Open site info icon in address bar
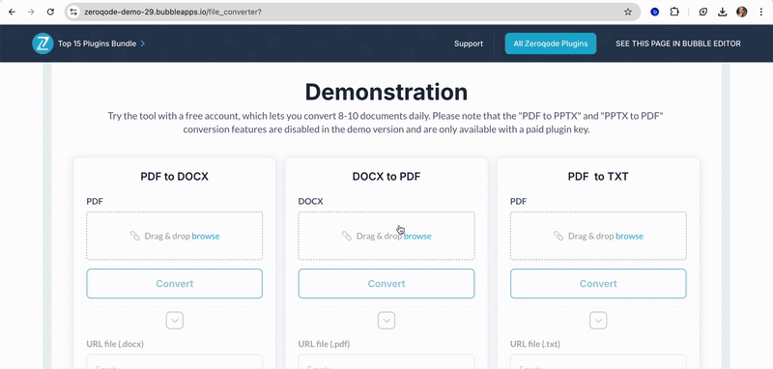Screen dimensions: 773x369 pyautogui.click(x=74, y=12)
